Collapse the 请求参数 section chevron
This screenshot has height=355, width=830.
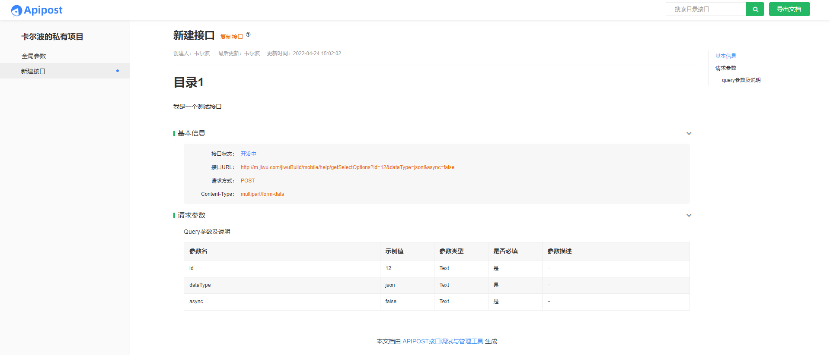click(x=689, y=215)
